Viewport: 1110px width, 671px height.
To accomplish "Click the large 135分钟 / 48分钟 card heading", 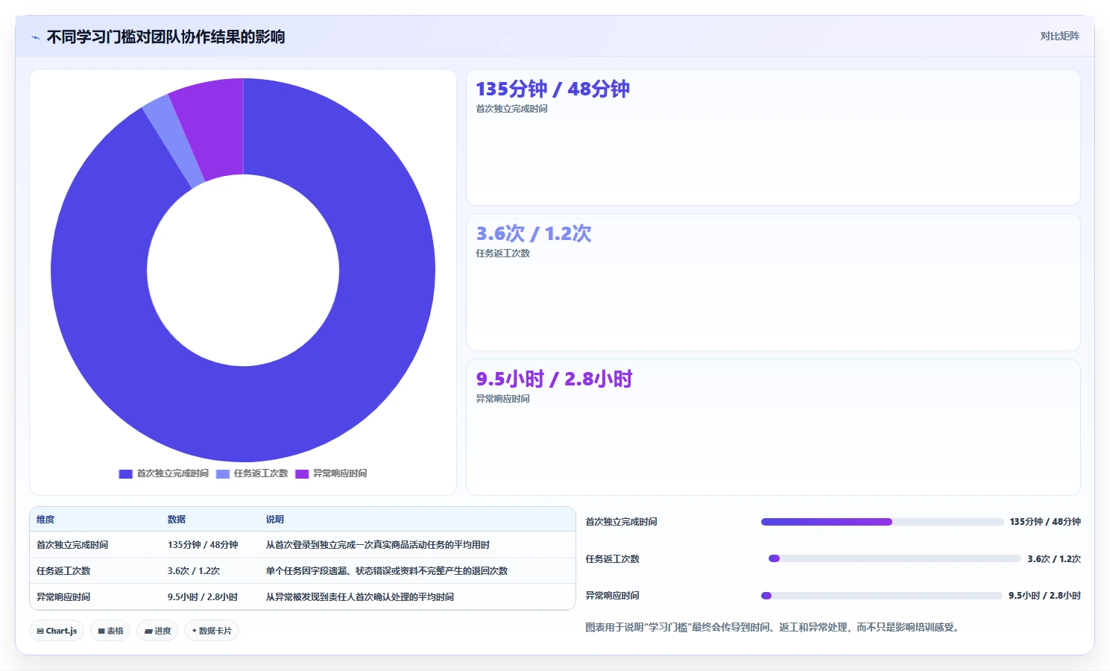I will click(x=552, y=89).
